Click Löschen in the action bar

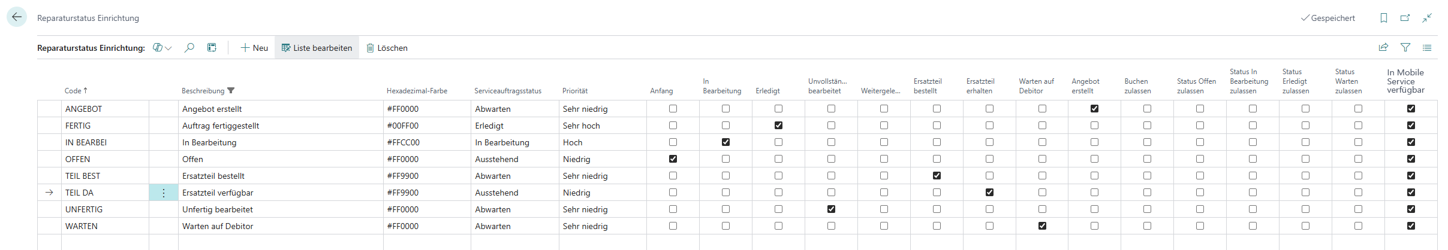click(387, 48)
